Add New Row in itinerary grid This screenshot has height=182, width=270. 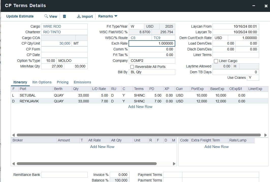[140, 107]
